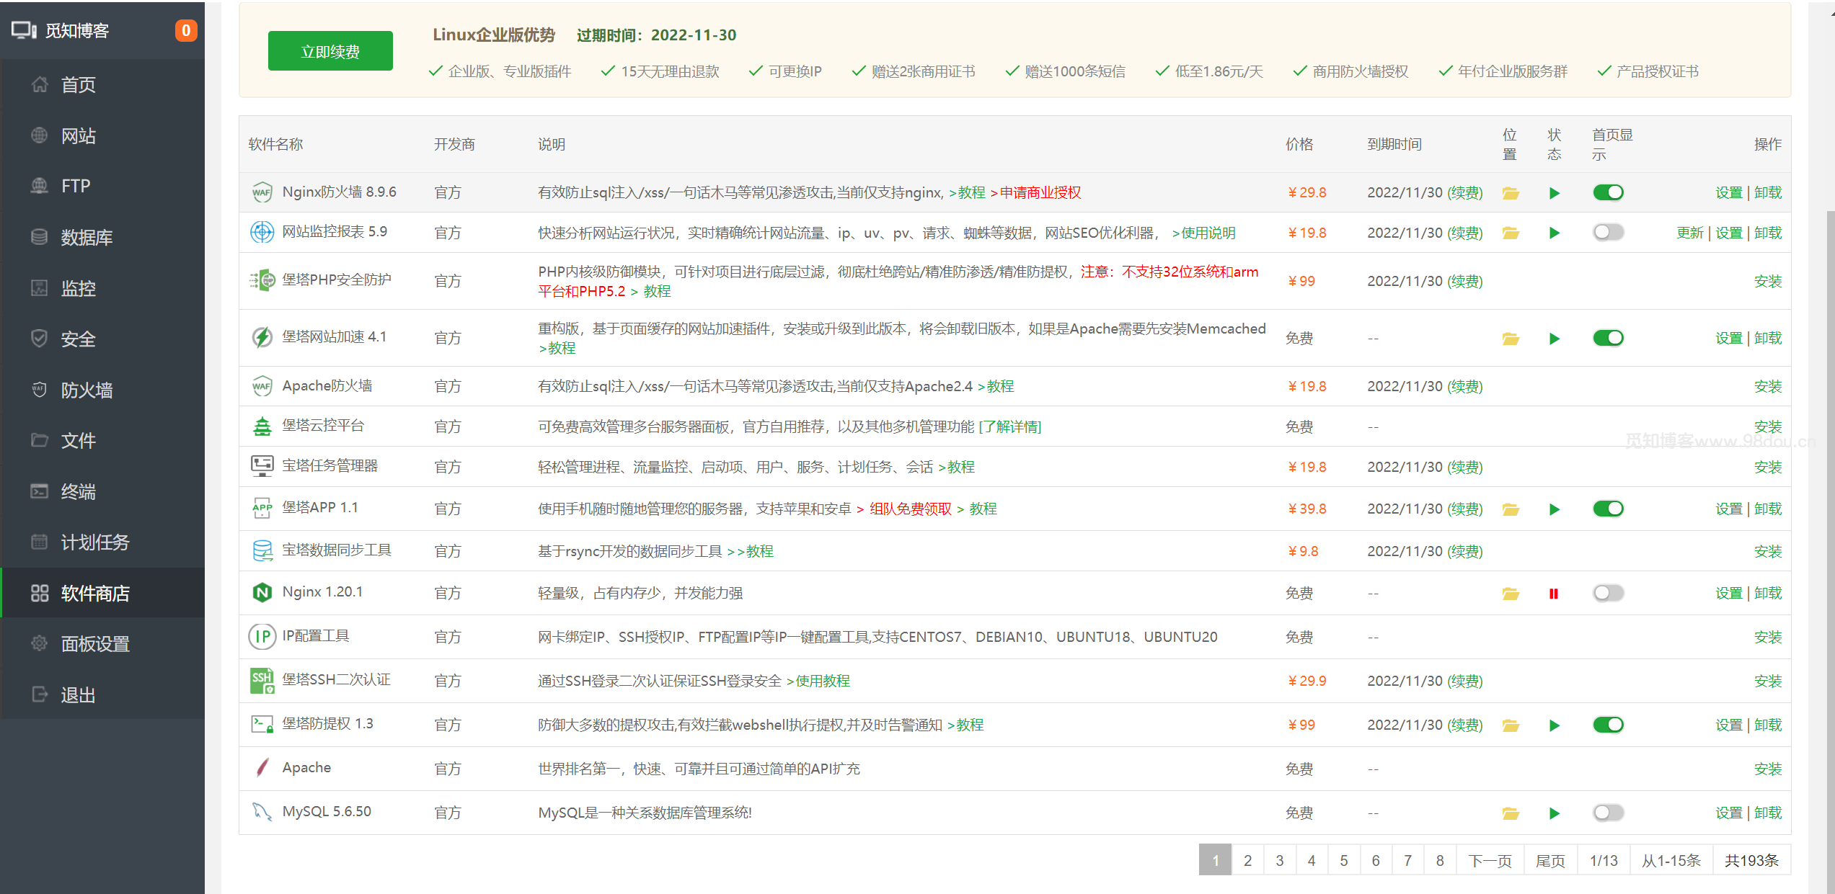Click the Nginx防火墙 WAF icon
The height and width of the screenshot is (894, 1835).
262,192
